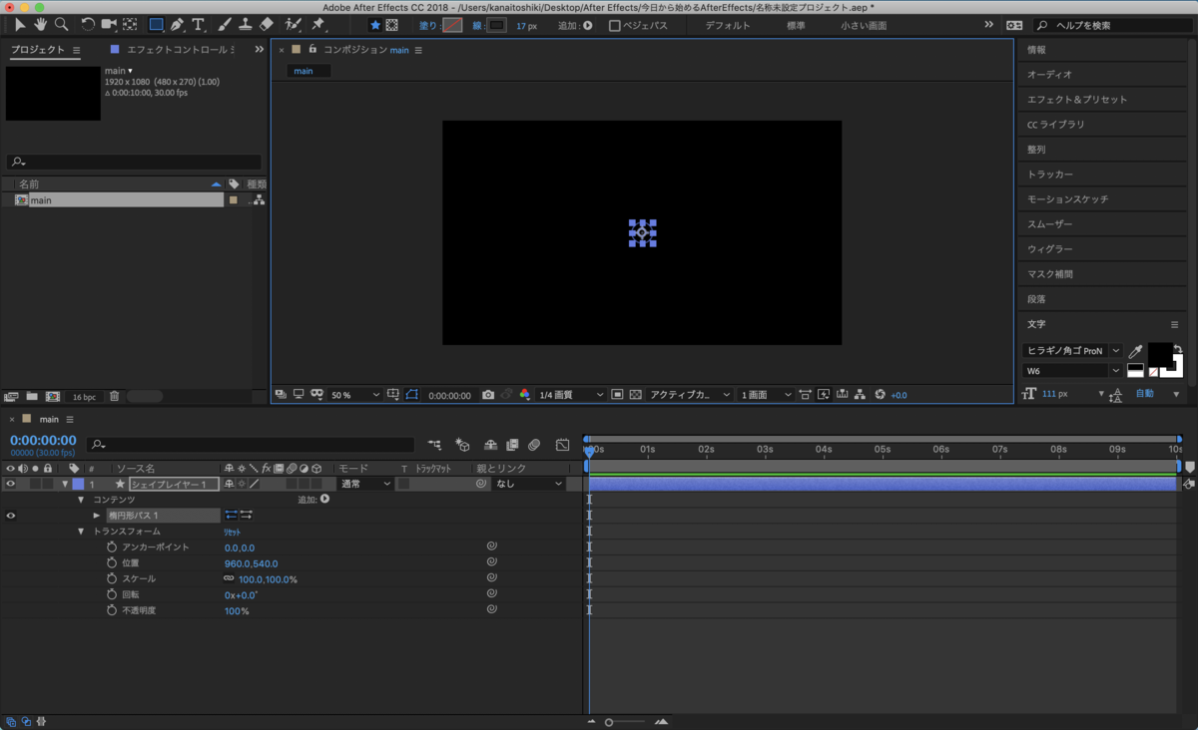Select the 標準 workspace

point(796,25)
